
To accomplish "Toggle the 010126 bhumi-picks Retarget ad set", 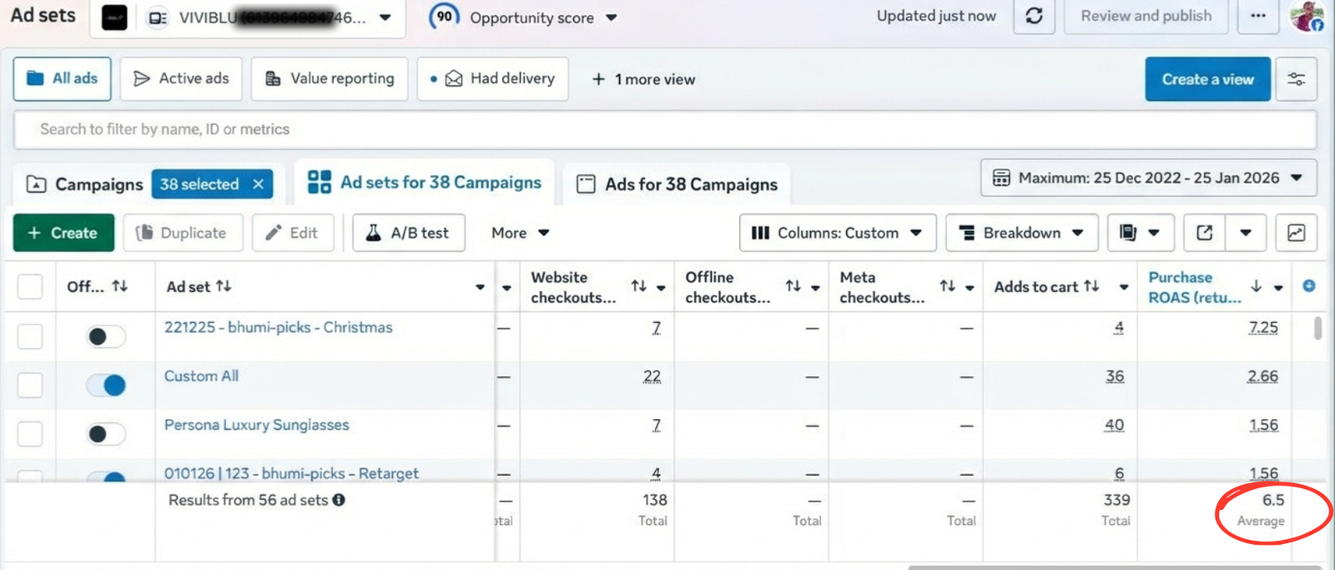I will [x=106, y=477].
